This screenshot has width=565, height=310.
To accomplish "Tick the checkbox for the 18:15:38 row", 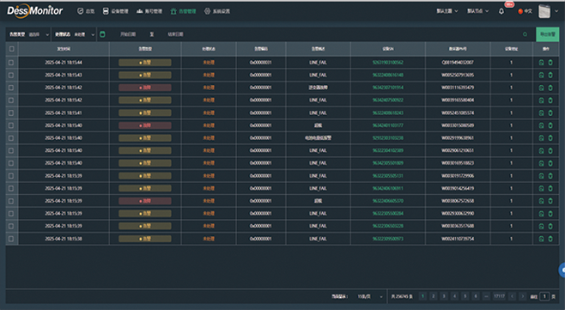I will pyautogui.click(x=11, y=239).
